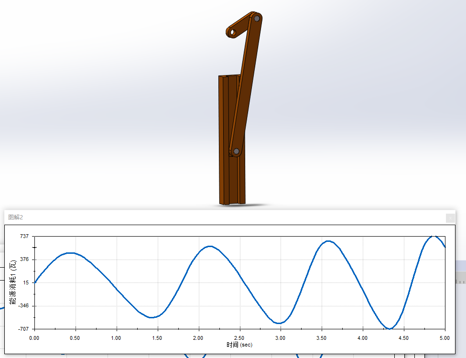Screen dimensions: 466x358
Task: Click the curve trough near 1.45 sec
Action: pyautogui.click(x=152, y=317)
